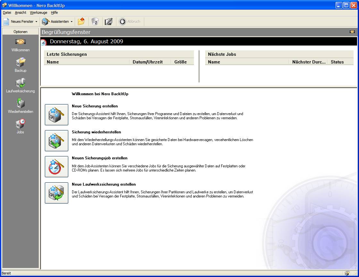
Task: Open the Hilfe menu
Action: tap(54, 13)
